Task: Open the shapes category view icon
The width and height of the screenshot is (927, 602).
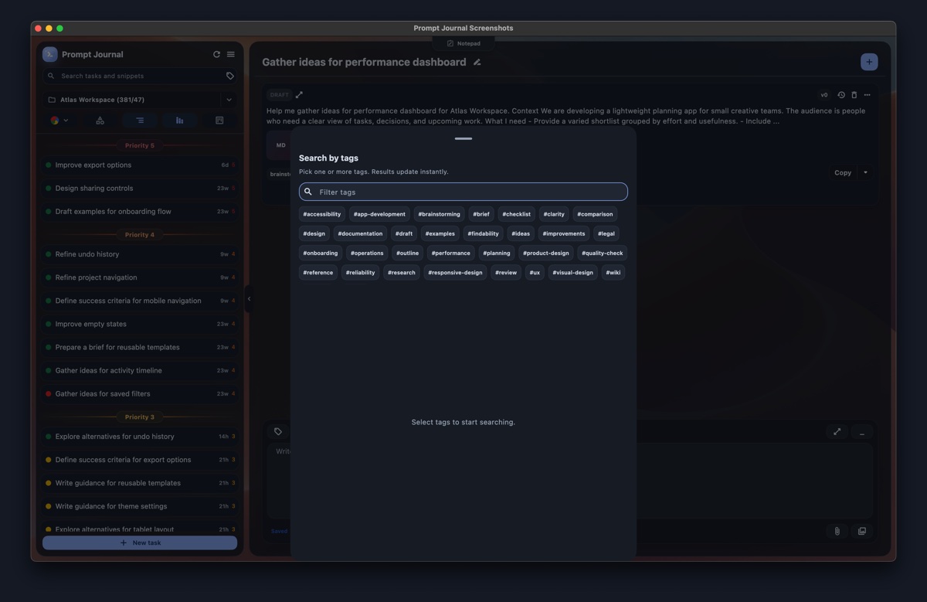Action: click(100, 121)
